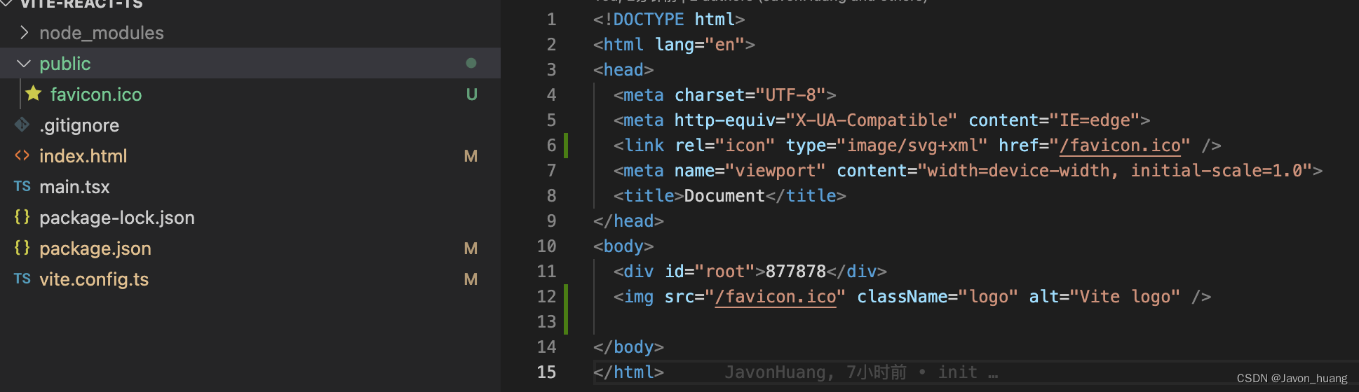The image size is (1359, 392).
Task: Click the "viewport" name value
Action: pyautogui.click(x=776, y=171)
